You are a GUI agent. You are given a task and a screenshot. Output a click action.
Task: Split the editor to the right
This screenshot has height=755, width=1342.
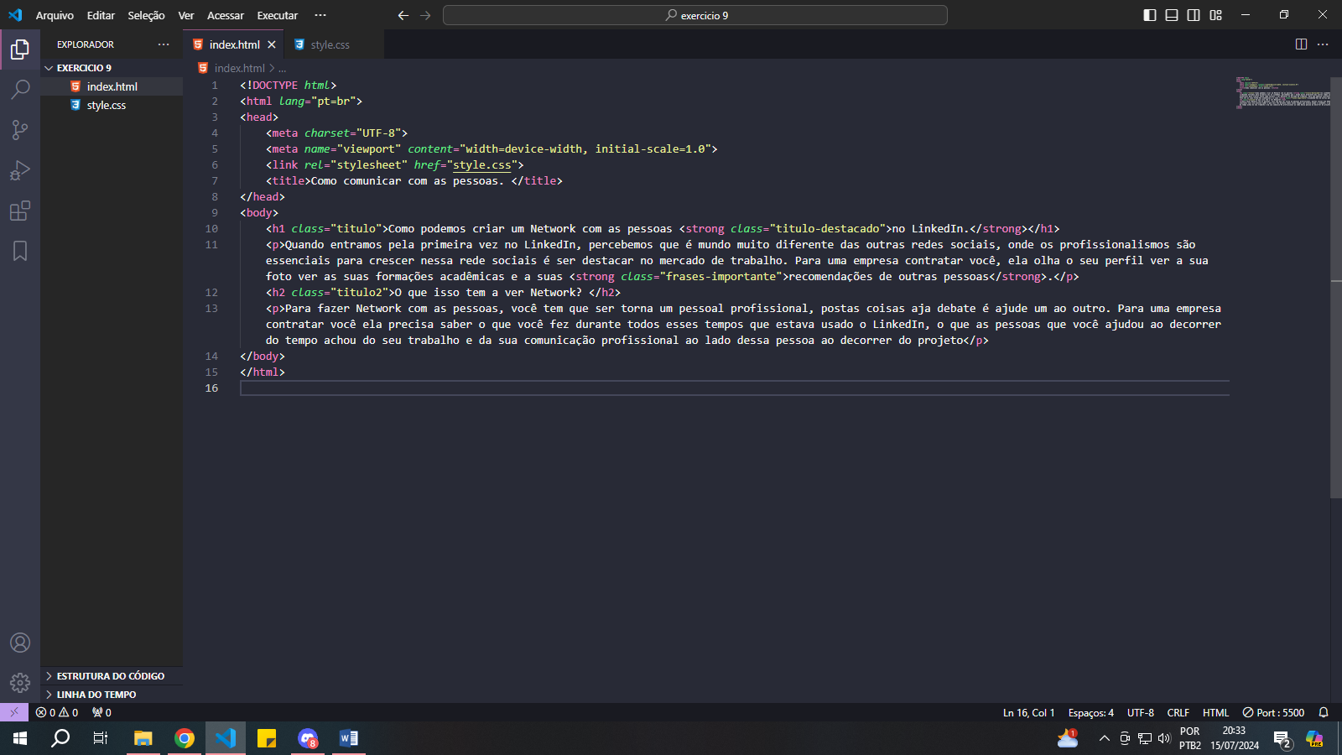click(1301, 44)
